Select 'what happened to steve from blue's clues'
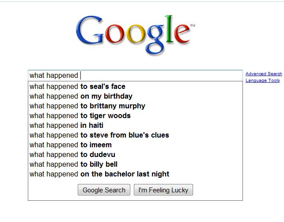284x222 pixels. point(135,135)
